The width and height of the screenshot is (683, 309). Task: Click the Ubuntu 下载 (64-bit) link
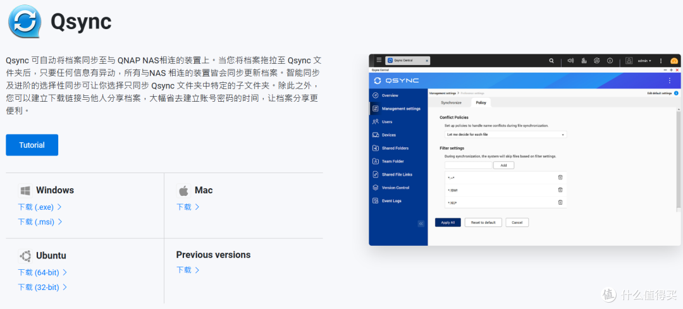pos(42,272)
